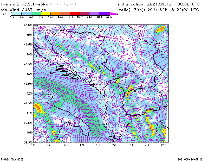The height and width of the screenshot is (161, 208).
Task: Click the model name v3.9.1-e3km text
Action: pos(25,4)
